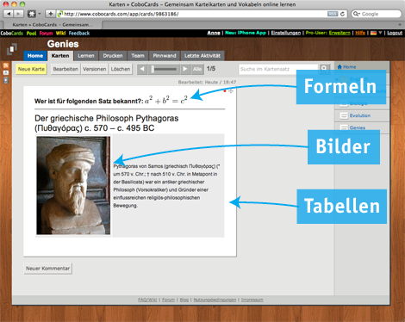
Task: Go forward with the browser forward arrow
Action: 18,14
